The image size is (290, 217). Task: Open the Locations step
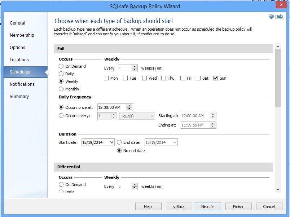pos(19,60)
